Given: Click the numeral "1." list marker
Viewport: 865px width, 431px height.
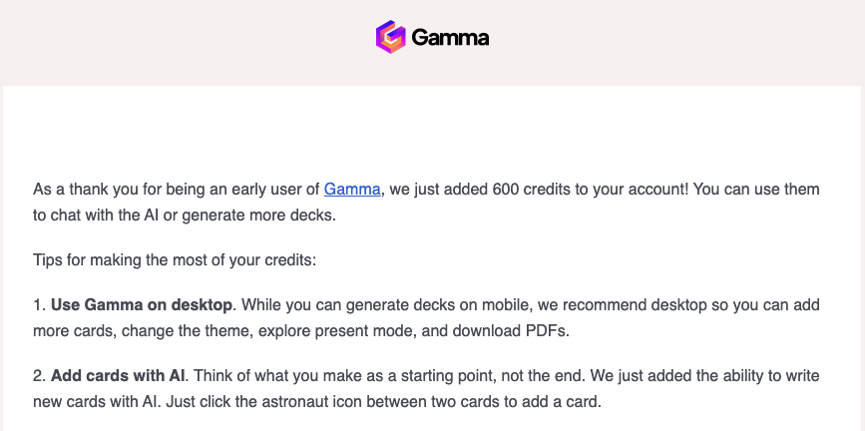Looking at the screenshot, I should tap(40, 305).
